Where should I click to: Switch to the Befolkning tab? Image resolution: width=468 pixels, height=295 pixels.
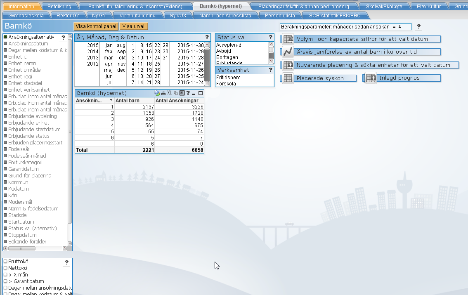point(59,6)
